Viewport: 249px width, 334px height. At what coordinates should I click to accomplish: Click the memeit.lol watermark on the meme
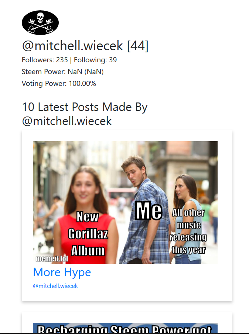(x=52, y=258)
